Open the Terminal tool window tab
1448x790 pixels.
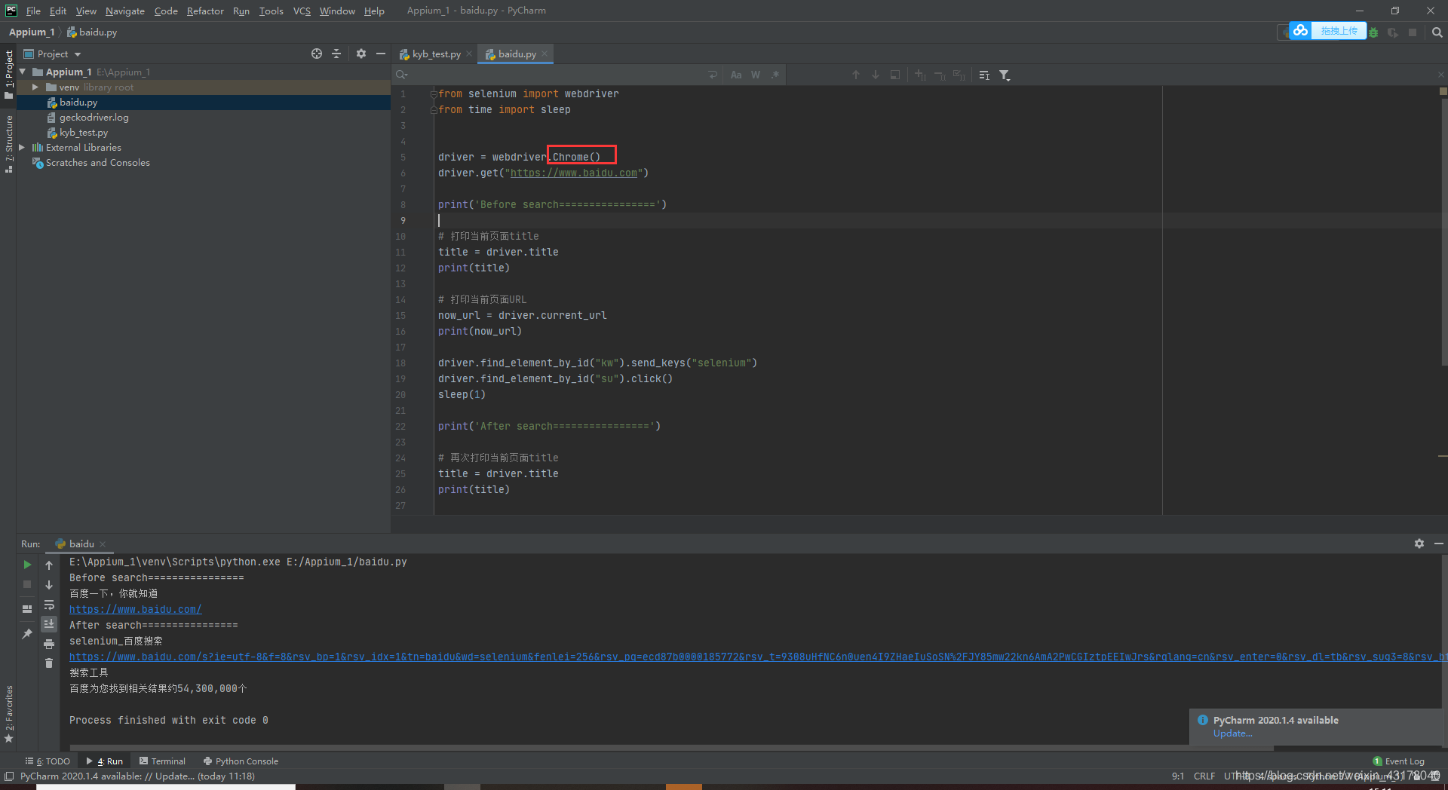pos(162,761)
